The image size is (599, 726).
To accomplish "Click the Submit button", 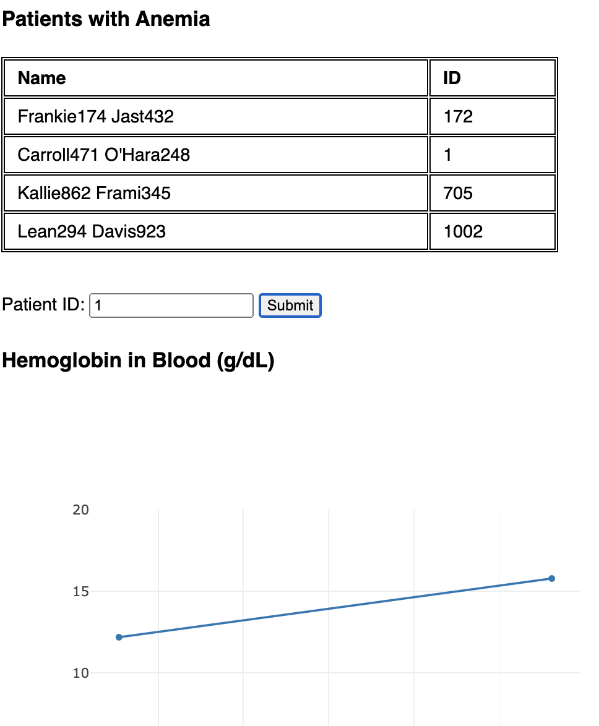I will point(290,305).
